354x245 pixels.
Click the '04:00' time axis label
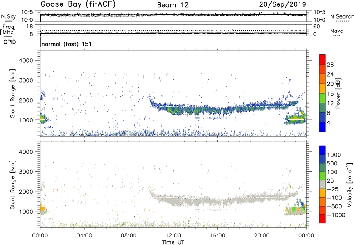click(84, 236)
